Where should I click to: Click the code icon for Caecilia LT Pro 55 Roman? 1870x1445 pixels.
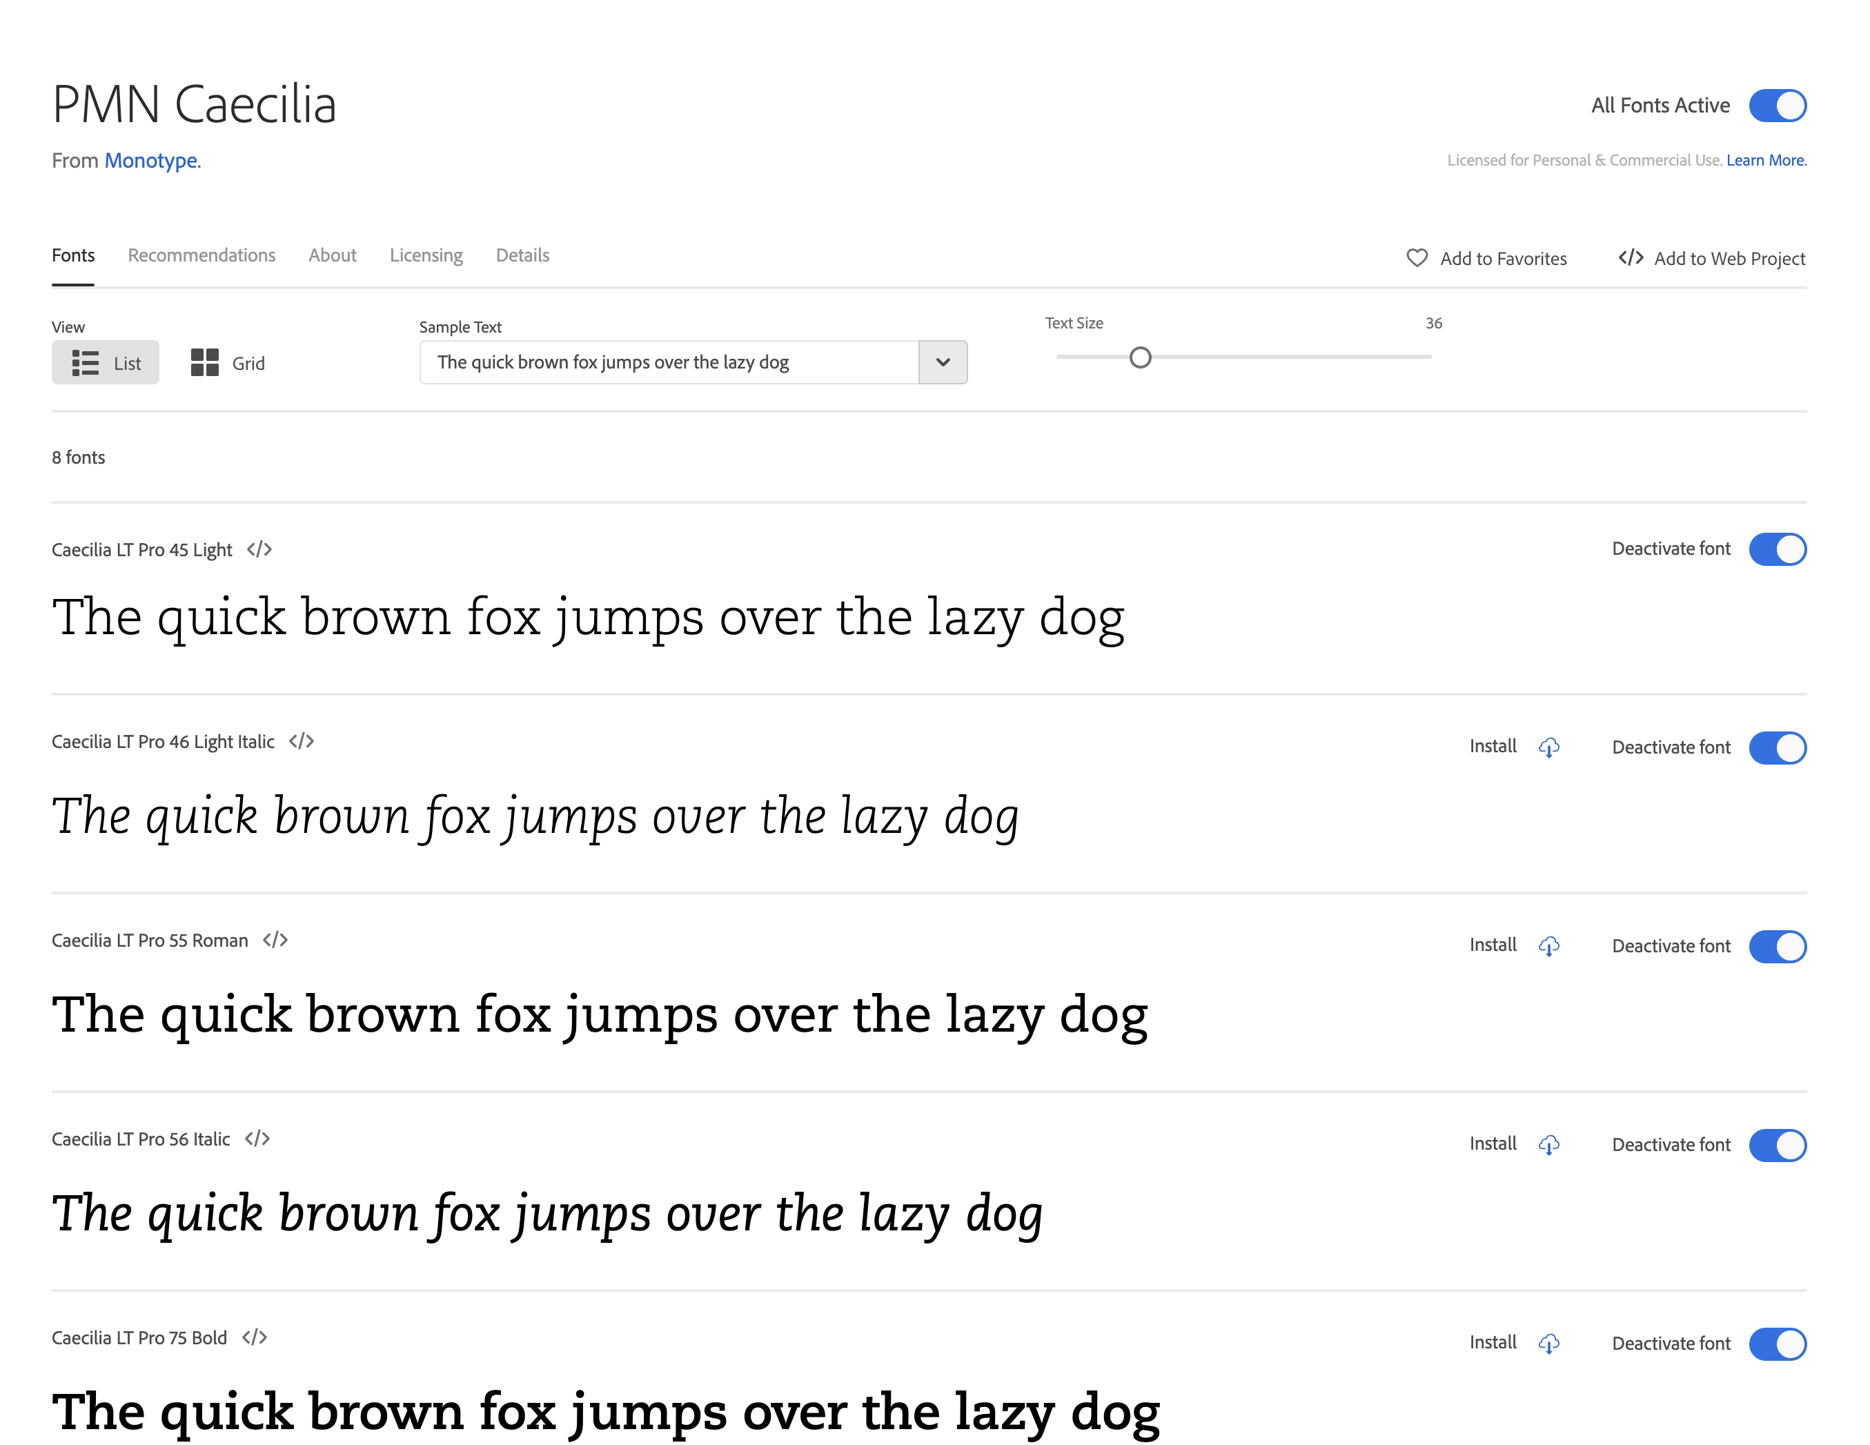point(276,940)
